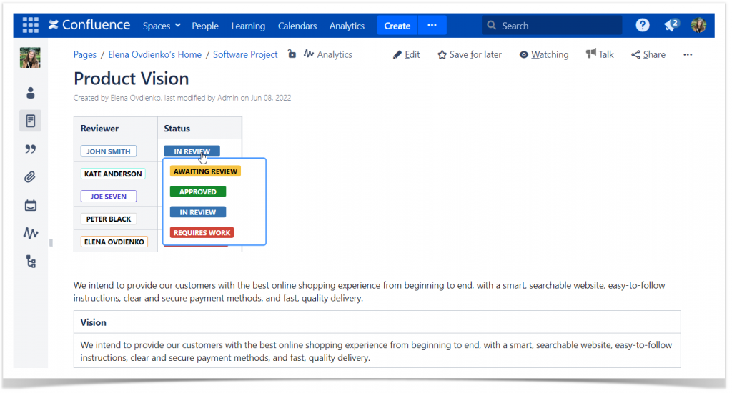Go to Pages breadcrumb link
Screen dimensions: 732x393
[x=85, y=54]
